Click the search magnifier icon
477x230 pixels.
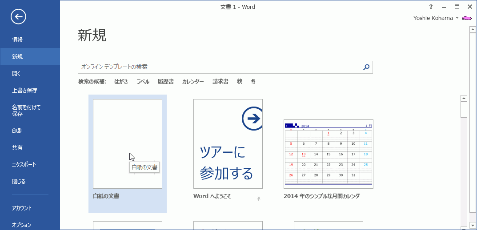366,67
